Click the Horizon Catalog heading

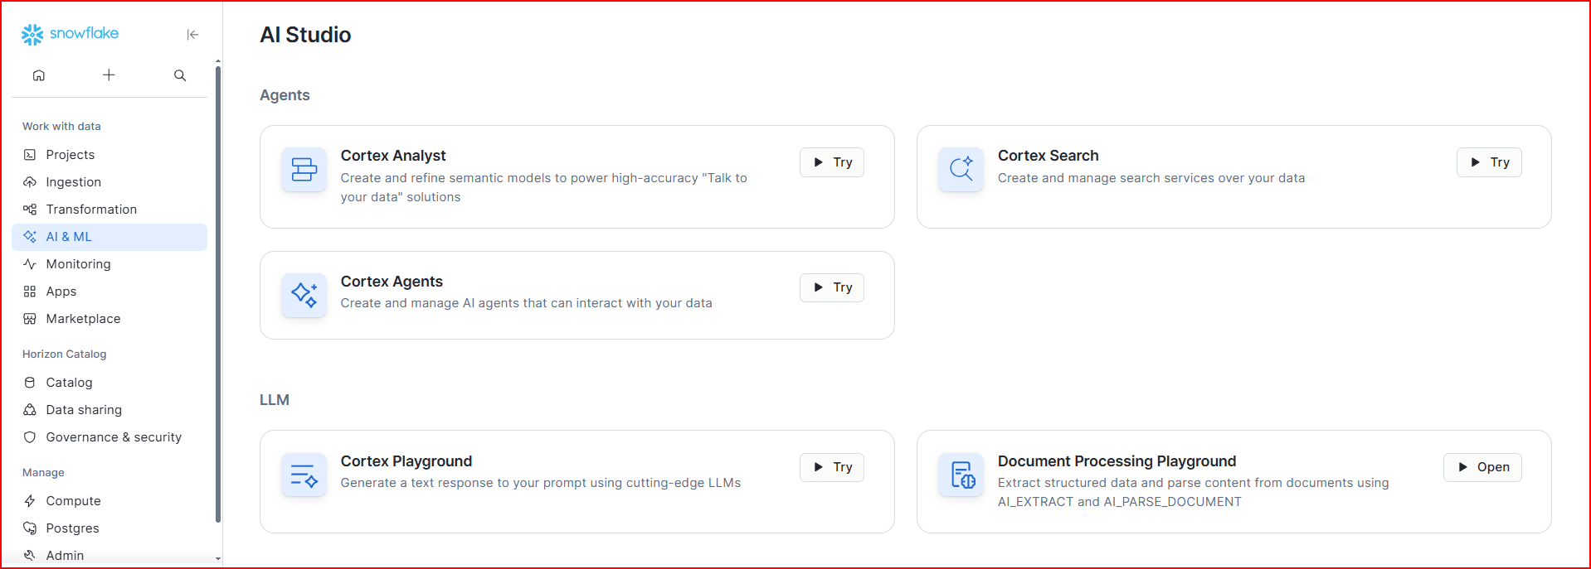[64, 354]
